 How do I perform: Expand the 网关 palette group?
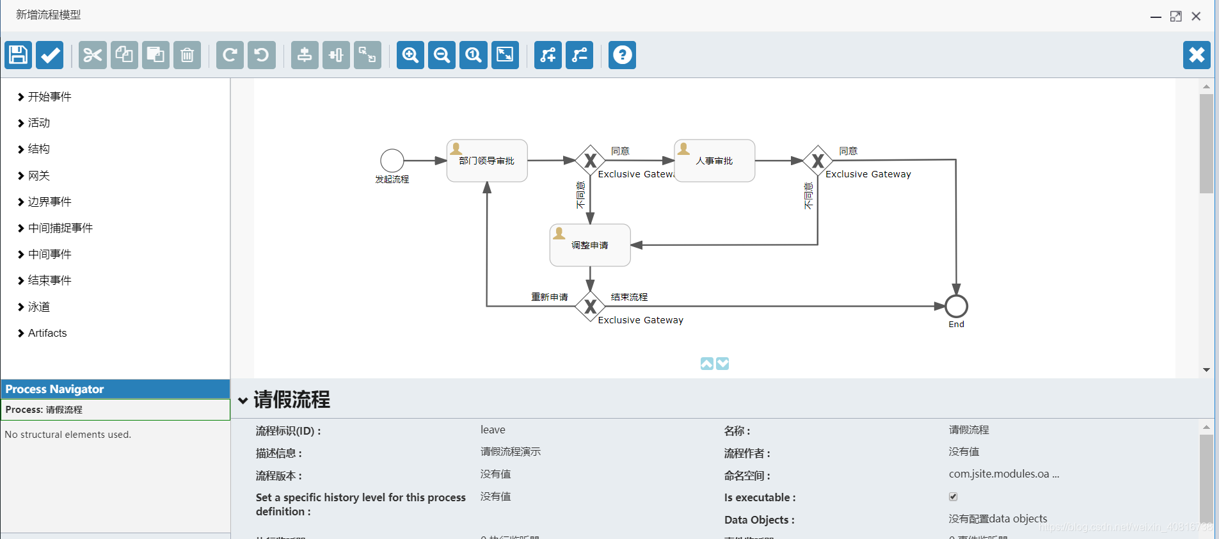33,175
